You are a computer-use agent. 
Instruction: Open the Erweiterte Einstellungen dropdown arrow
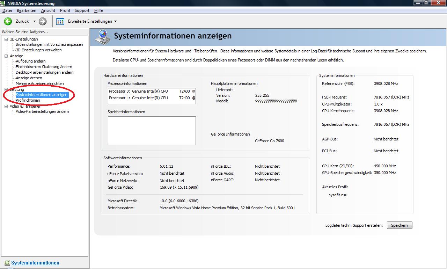click(x=116, y=21)
